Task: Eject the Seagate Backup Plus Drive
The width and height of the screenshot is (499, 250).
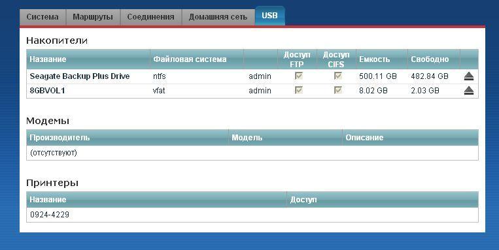Action: click(468, 76)
